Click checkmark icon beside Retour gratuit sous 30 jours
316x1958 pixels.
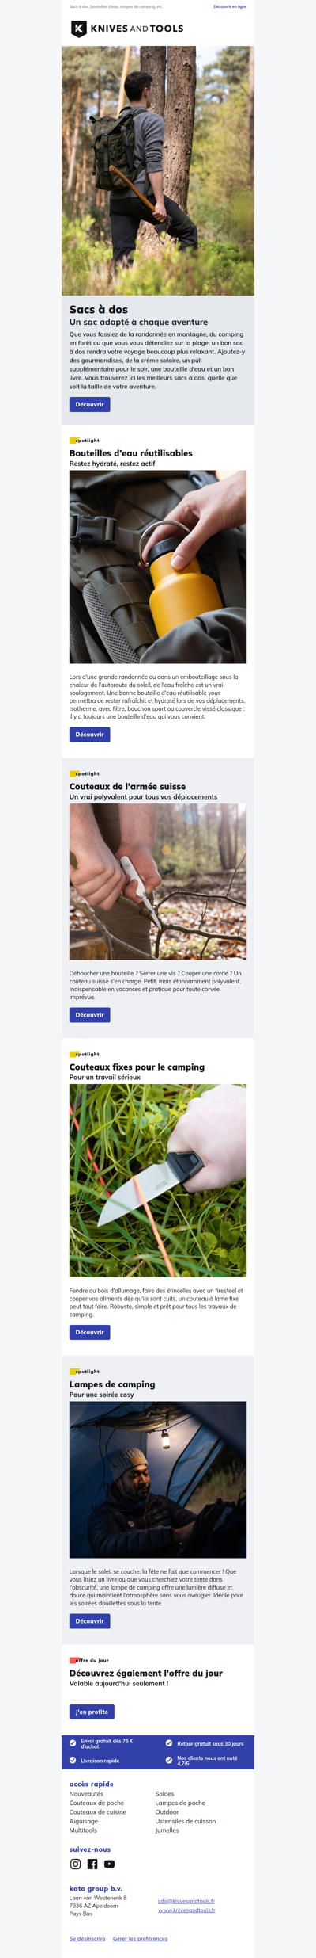tap(169, 1742)
